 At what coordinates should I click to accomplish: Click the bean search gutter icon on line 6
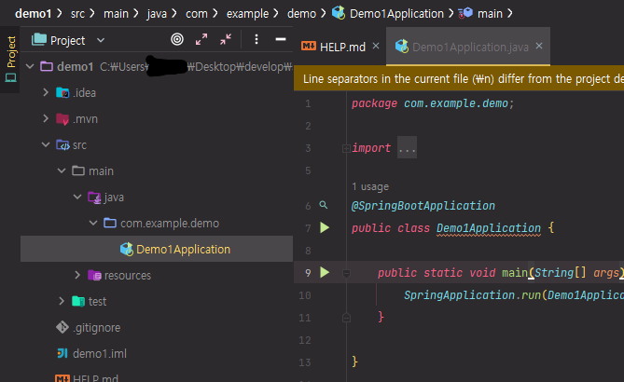pos(324,205)
